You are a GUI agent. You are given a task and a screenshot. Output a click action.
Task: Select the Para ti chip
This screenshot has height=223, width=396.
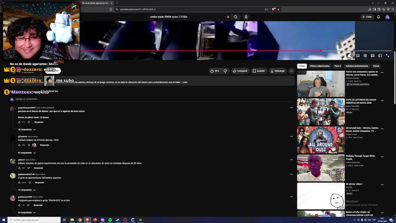coord(338,66)
